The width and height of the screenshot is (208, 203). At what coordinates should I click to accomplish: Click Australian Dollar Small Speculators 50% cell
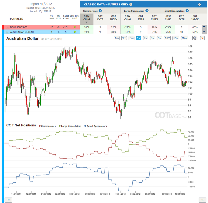(x=195, y=32)
